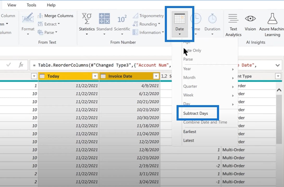The image size is (284, 187).
Task: Open the View ribbon tab
Action: (x=12, y=5)
